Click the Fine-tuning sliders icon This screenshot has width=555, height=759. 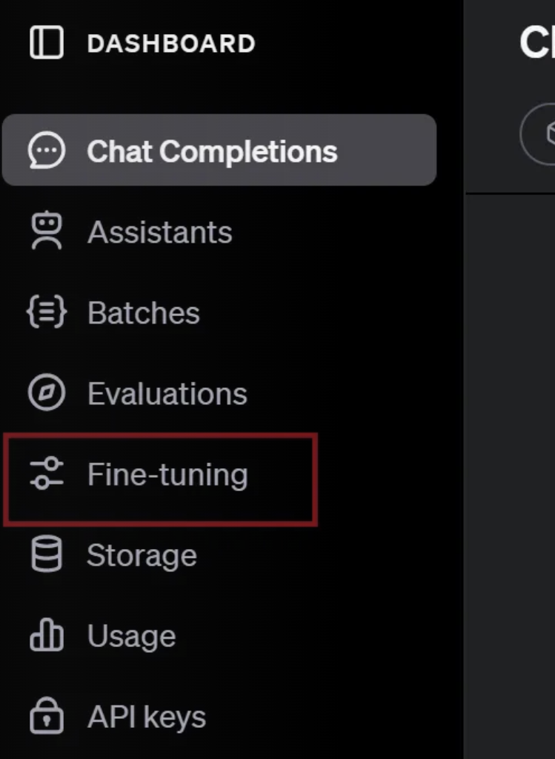point(47,473)
